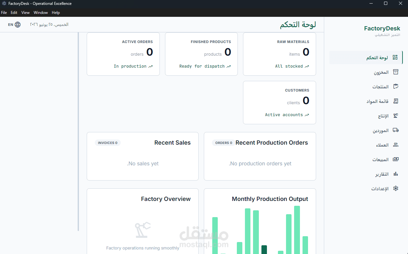Go to لوحة التحكم in the sidebar
408x254 pixels.
point(366,57)
